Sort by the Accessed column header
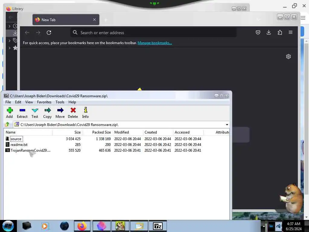The width and height of the screenshot is (309, 232). click(188, 132)
